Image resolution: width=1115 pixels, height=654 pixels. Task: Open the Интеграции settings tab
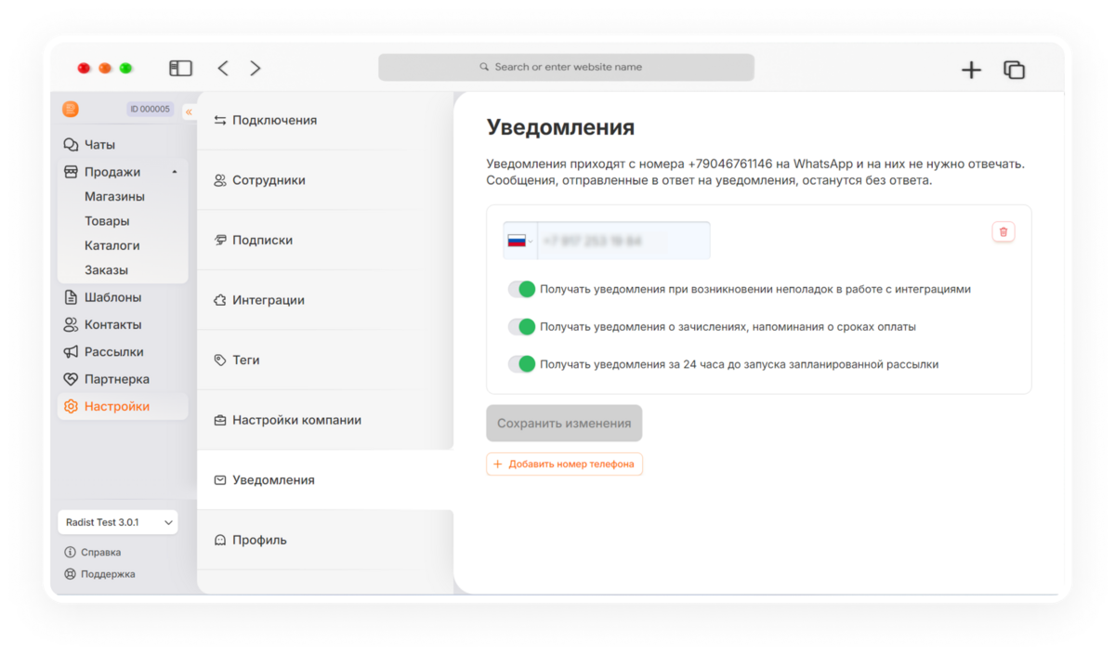pyautogui.click(x=325, y=300)
